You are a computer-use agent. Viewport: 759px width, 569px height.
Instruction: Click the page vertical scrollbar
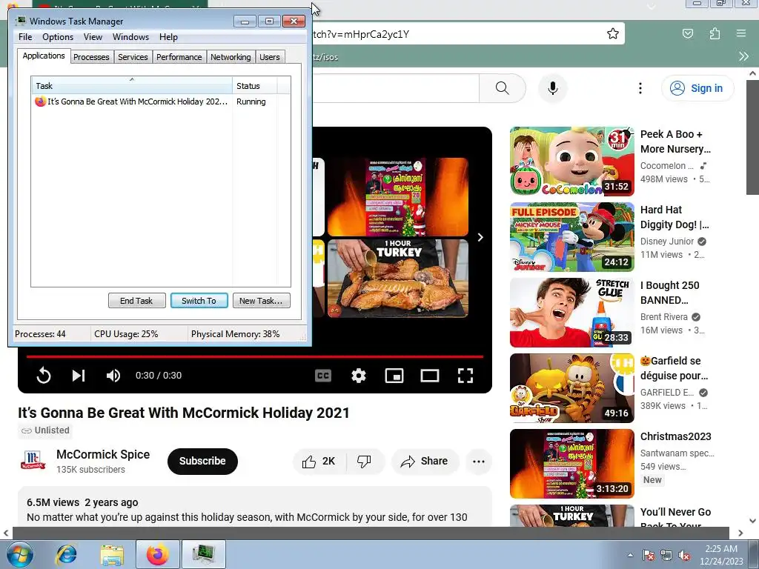[x=752, y=136]
